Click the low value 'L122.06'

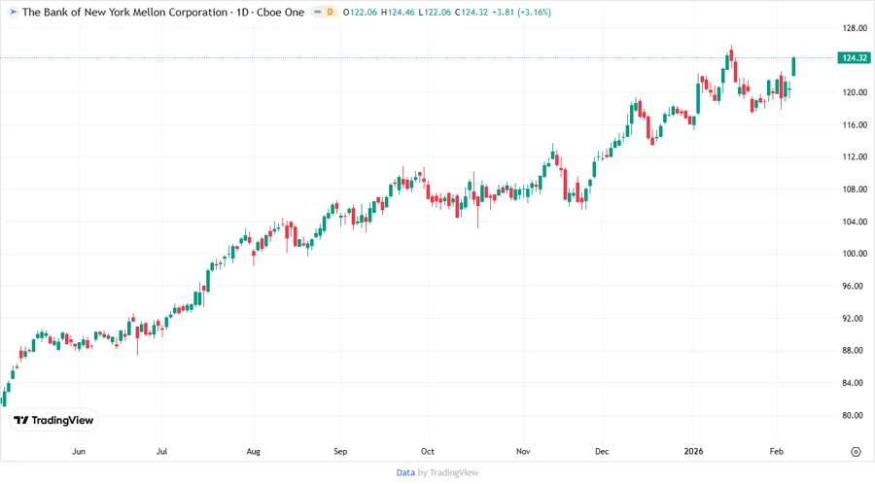click(435, 12)
